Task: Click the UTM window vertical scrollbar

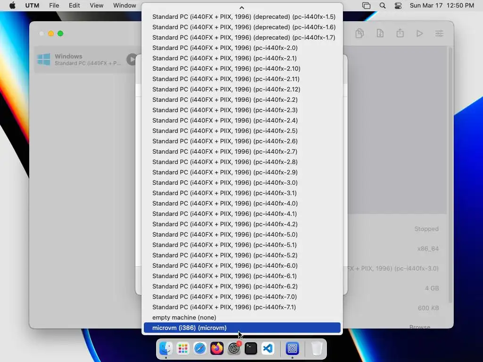Action: pyautogui.click(x=450, y=174)
